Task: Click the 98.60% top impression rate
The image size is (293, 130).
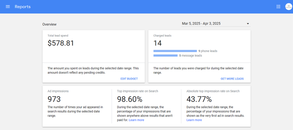Action: click(130, 99)
